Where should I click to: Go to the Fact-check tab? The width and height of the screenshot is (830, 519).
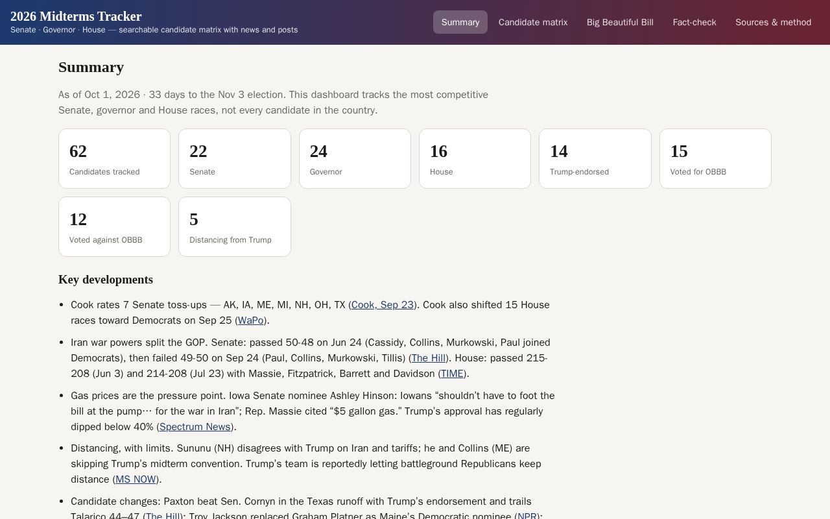click(x=694, y=22)
